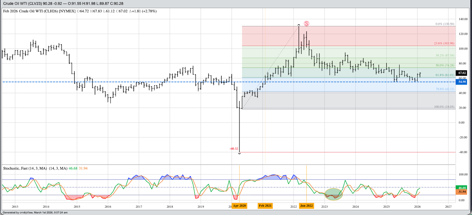Click the arc marker at the 2020 low
Image resolution: width=472 pixels, height=215 pixels.
click(x=240, y=153)
